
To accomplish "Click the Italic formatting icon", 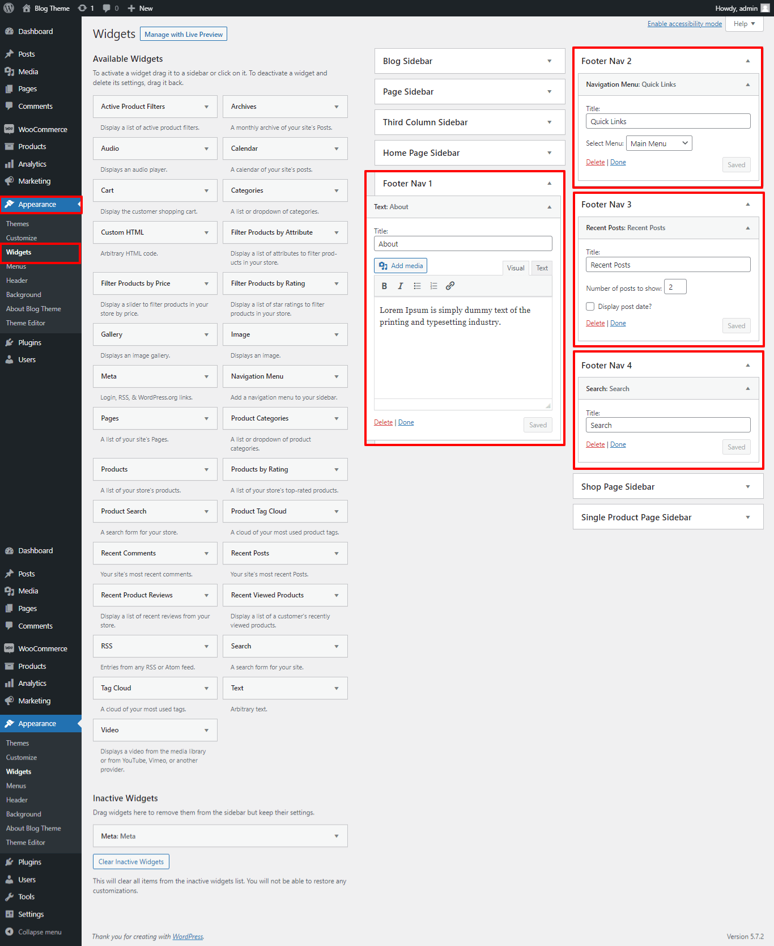I will (401, 286).
